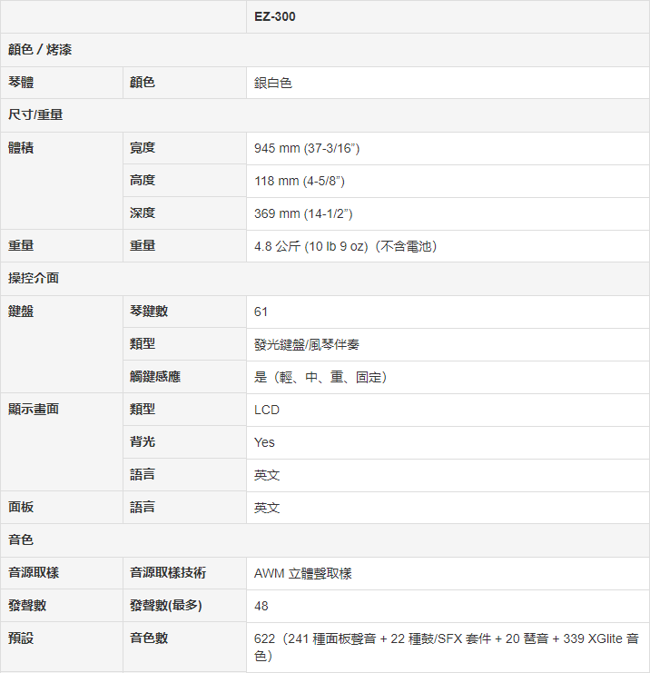Click the 音源取樣技術 label
650x673 pixels.
click(x=168, y=572)
